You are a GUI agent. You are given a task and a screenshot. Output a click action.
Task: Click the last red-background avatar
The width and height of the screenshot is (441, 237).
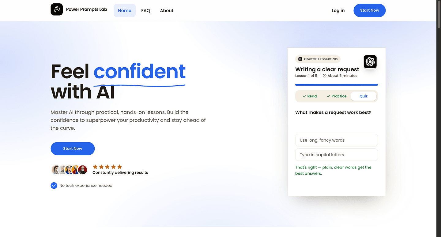(83, 170)
